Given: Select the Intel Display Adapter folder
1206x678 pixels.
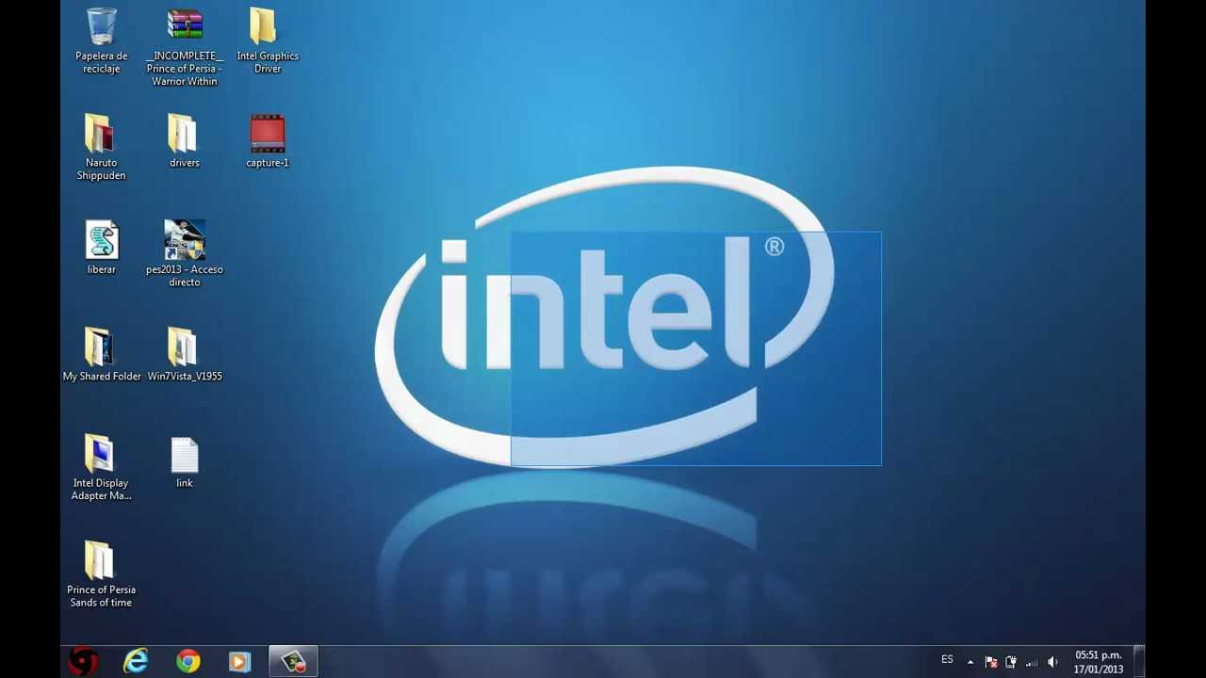Looking at the screenshot, I should (101, 468).
